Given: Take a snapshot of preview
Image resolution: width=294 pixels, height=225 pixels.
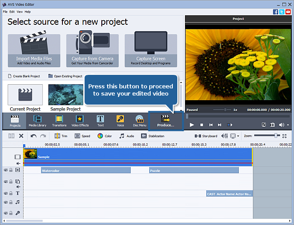Looking at the screenshot, I should (272, 124).
